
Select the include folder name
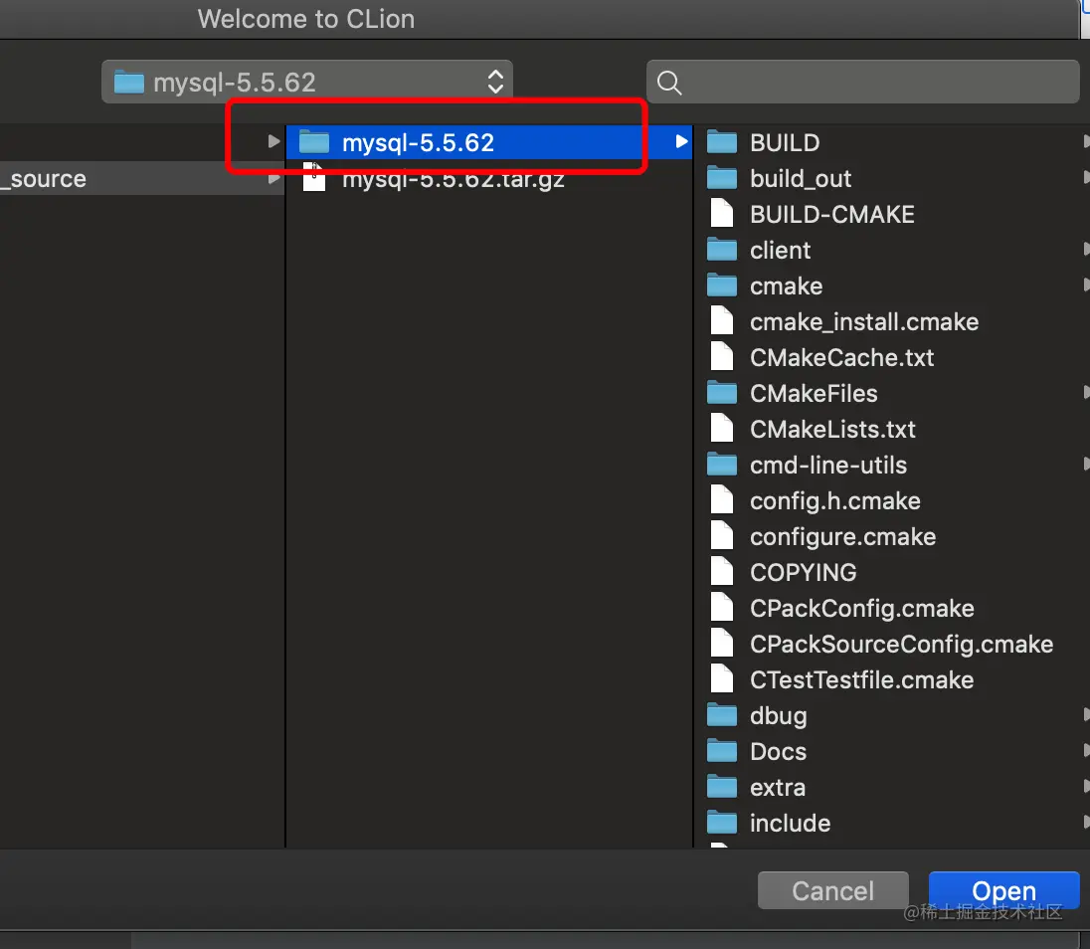[790, 823]
